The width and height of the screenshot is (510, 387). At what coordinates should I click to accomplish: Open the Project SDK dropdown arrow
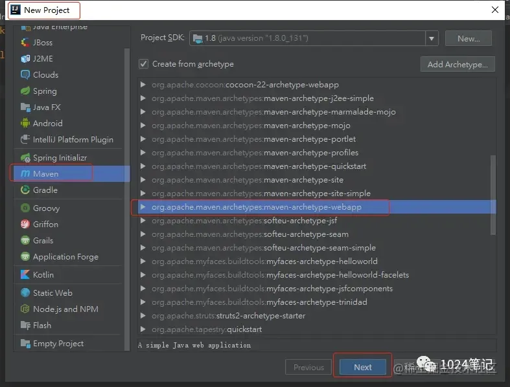pyautogui.click(x=432, y=38)
